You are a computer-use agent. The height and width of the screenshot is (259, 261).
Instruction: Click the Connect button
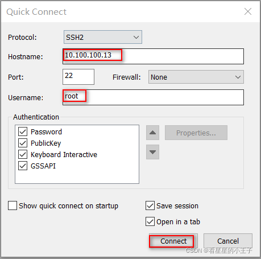pyautogui.click(x=173, y=241)
